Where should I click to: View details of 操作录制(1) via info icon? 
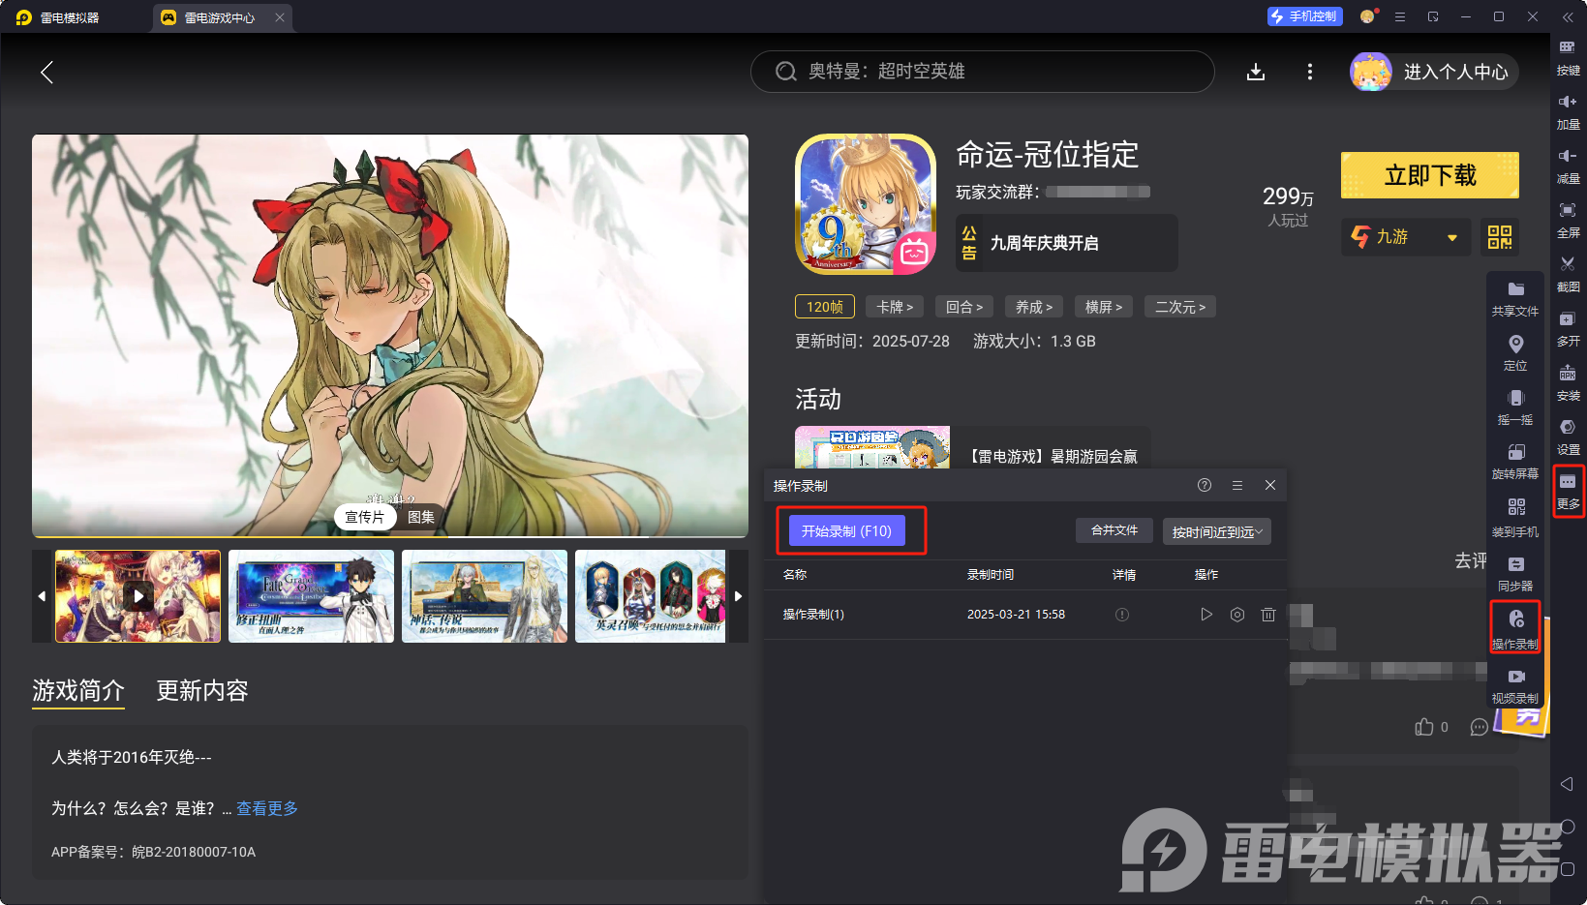[x=1122, y=615]
